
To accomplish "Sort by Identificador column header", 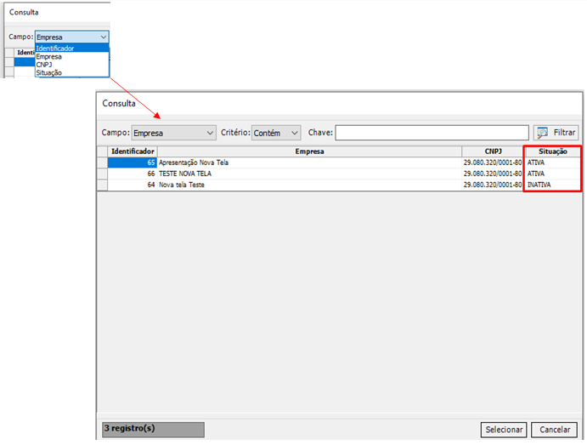I will 133,151.
